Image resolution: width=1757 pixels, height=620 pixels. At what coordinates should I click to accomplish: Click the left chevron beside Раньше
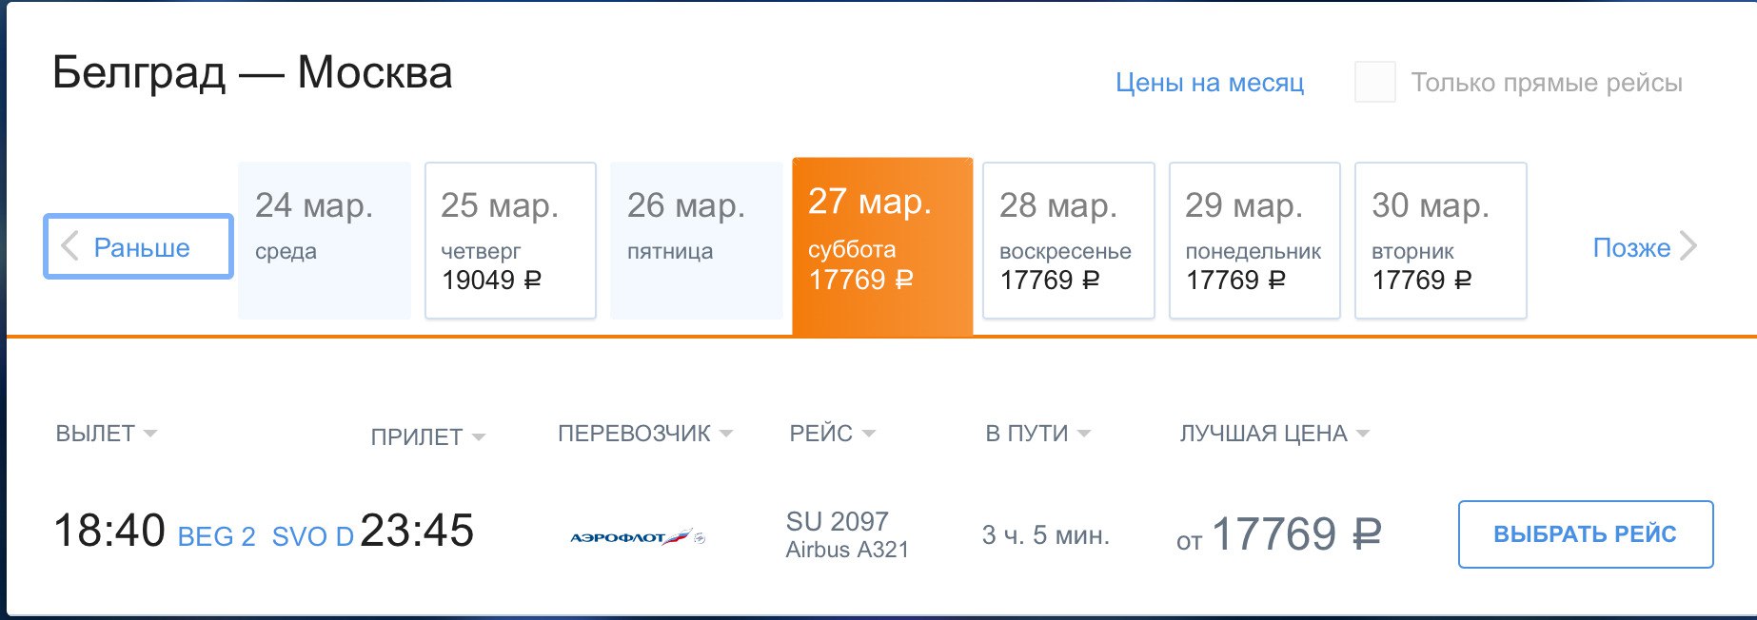click(69, 247)
